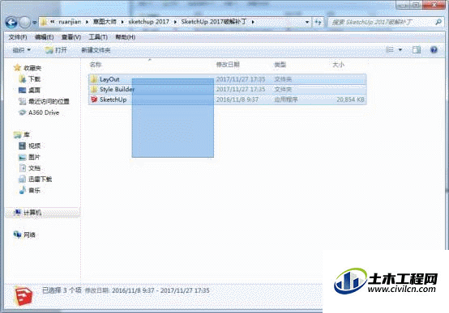
Task: Open help with question mark icon
Action: (434, 50)
